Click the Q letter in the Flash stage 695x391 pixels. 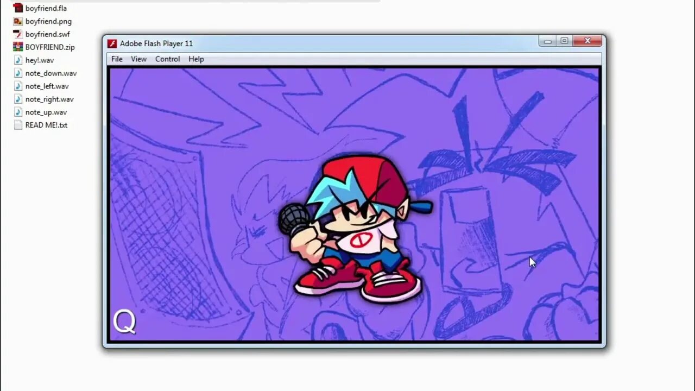click(124, 322)
